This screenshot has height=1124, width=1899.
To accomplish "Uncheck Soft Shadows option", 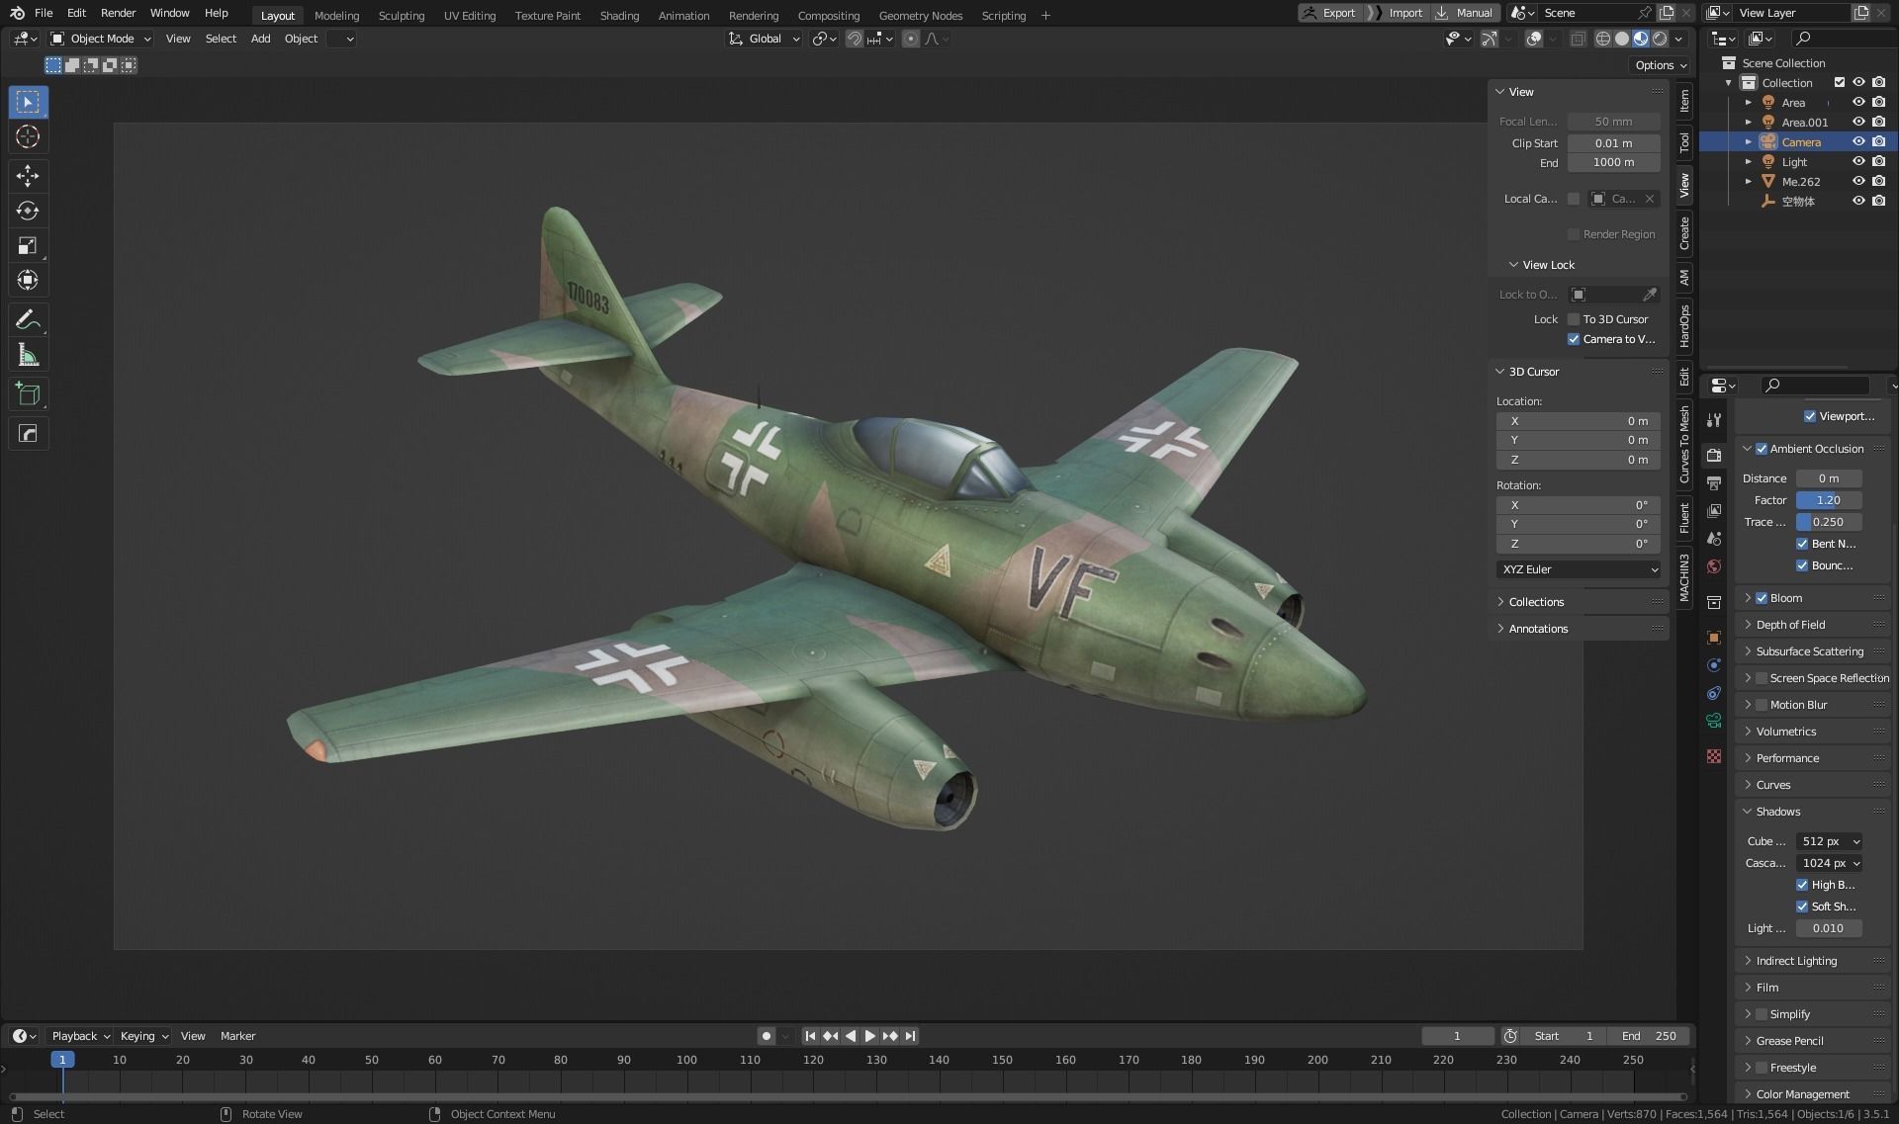I will tap(1802, 907).
